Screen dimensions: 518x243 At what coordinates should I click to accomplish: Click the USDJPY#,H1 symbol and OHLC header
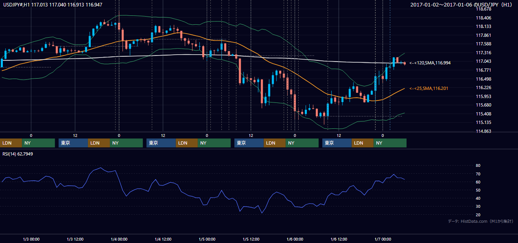click(x=53, y=4)
